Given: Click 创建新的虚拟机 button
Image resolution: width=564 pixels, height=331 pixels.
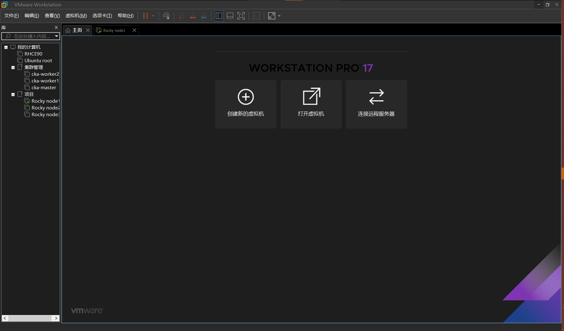Looking at the screenshot, I should 246,104.
